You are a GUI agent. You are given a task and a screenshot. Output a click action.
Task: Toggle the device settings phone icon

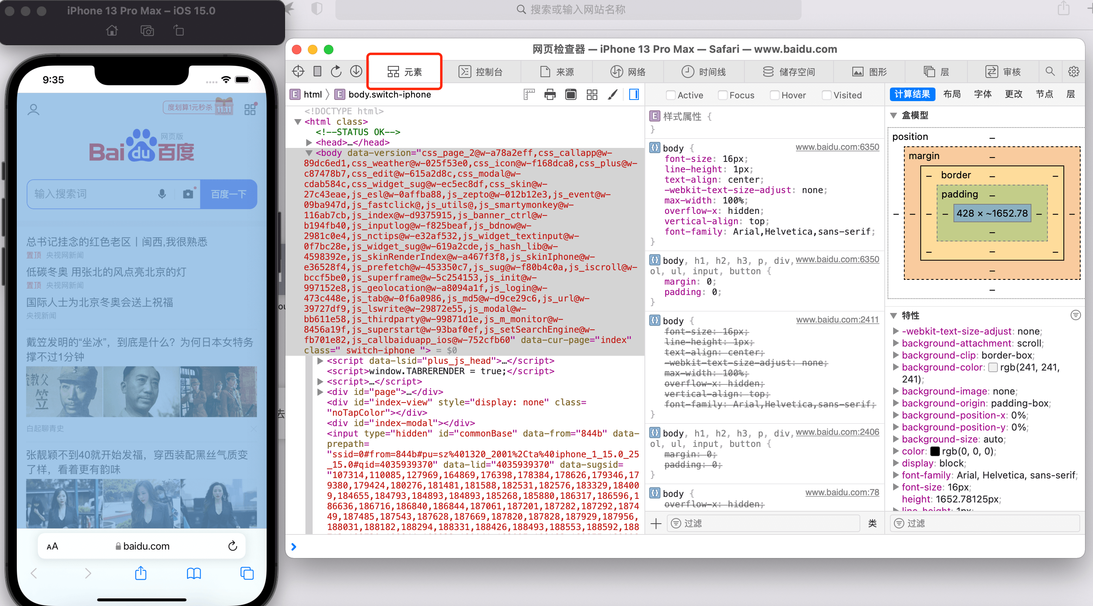tap(317, 71)
